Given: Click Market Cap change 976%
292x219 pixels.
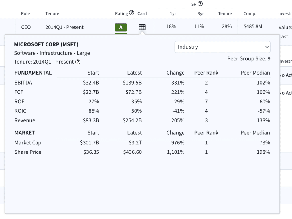Looking at the screenshot, I should (x=178, y=143).
